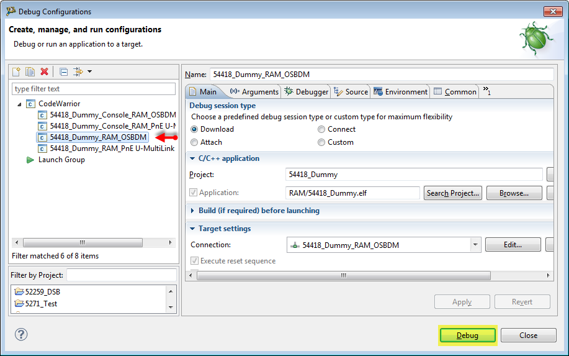Click the Main tab horizontal scrollbar thumb

(x=344, y=275)
